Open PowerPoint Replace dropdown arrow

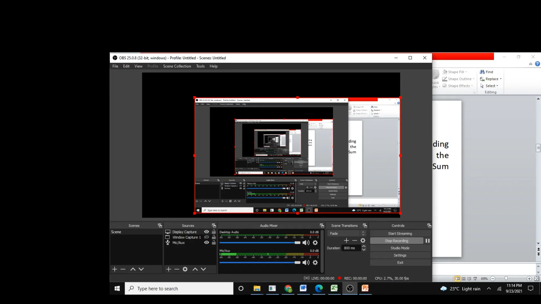(501, 79)
